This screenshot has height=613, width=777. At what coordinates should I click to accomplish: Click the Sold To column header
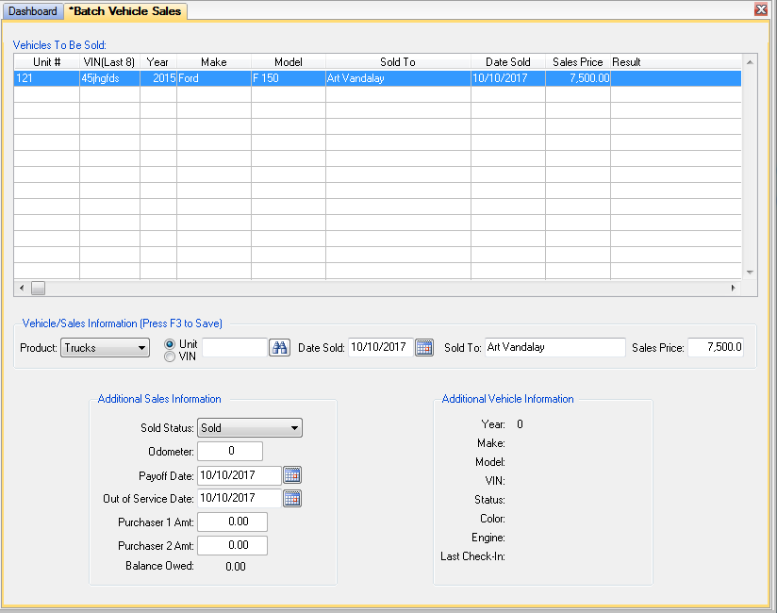coord(398,62)
